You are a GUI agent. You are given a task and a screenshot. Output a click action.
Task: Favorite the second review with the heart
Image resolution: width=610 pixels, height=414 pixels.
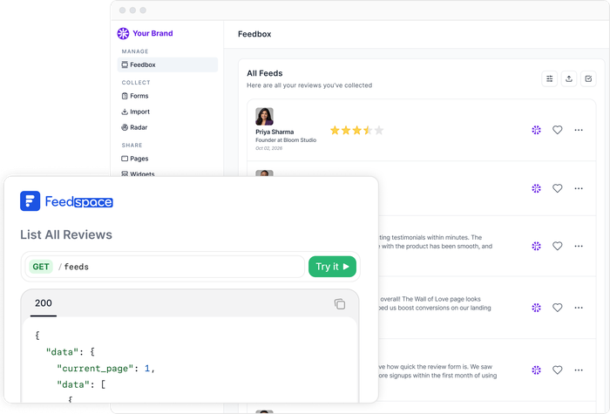pyautogui.click(x=558, y=189)
